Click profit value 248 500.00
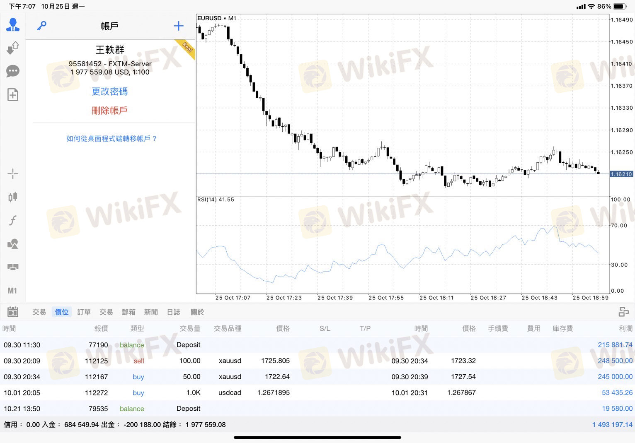The width and height of the screenshot is (635, 443). click(615, 361)
